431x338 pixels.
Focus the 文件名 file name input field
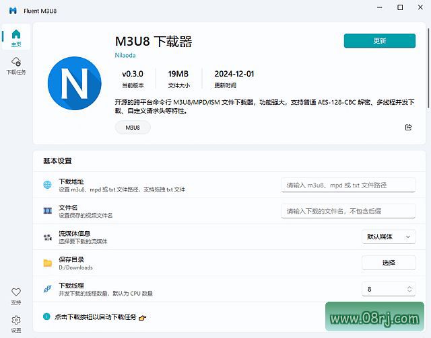click(x=348, y=211)
